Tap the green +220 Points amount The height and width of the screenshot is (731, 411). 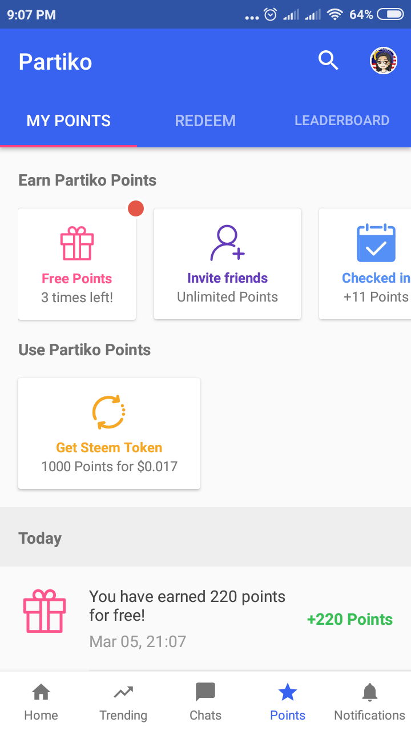[349, 620]
